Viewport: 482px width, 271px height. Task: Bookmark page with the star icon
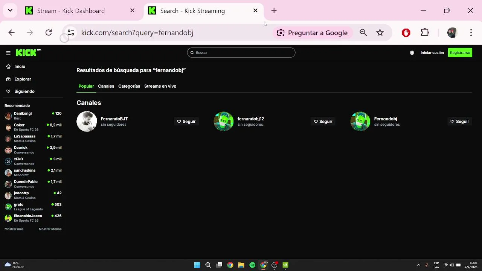(x=380, y=33)
